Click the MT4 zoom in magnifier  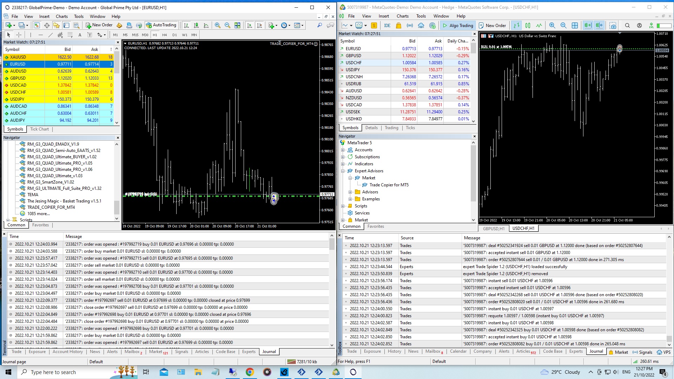(218, 25)
